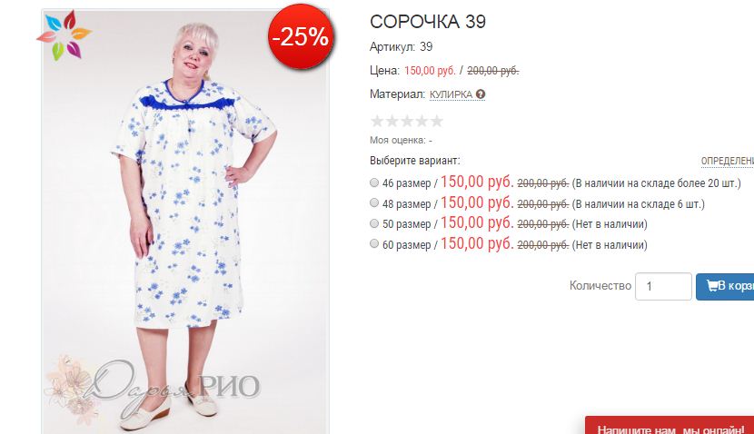
Task: Rate the product with fifth star
Action: (437, 121)
